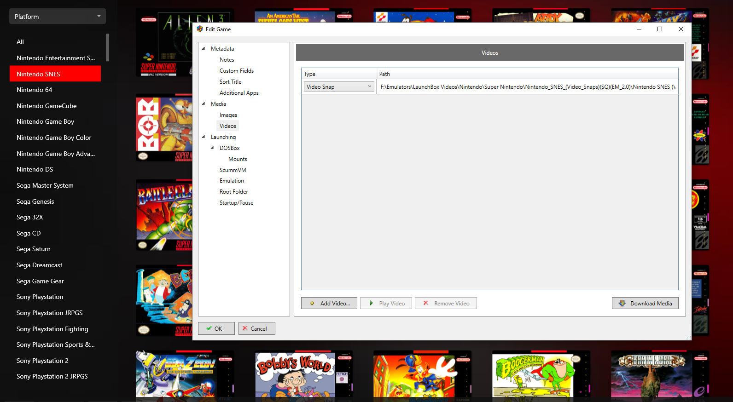This screenshot has width=733, height=402.
Task: Select Sony Playstation Sports platform
Action: click(x=55, y=345)
